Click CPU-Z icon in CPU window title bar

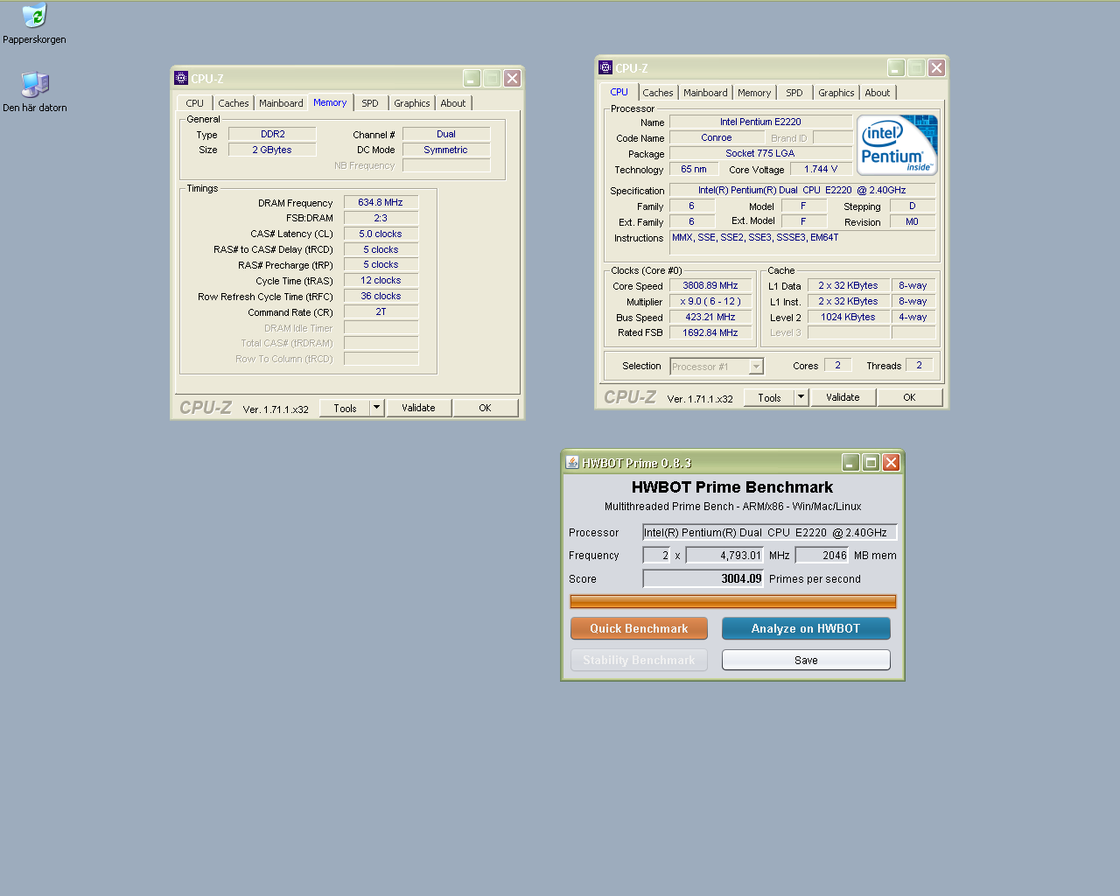point(605,67)
